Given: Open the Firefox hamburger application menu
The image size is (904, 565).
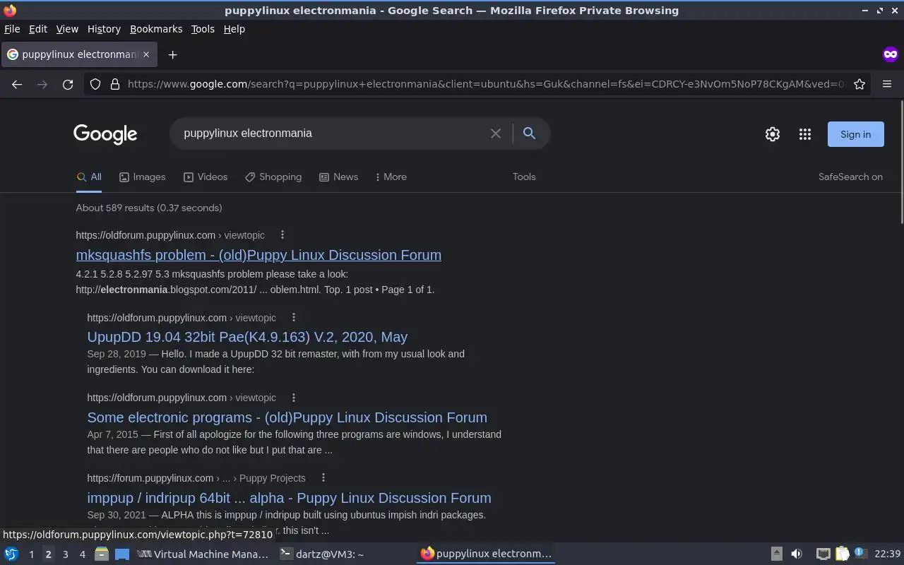Looking at the screenshot, I should point(887,84).
